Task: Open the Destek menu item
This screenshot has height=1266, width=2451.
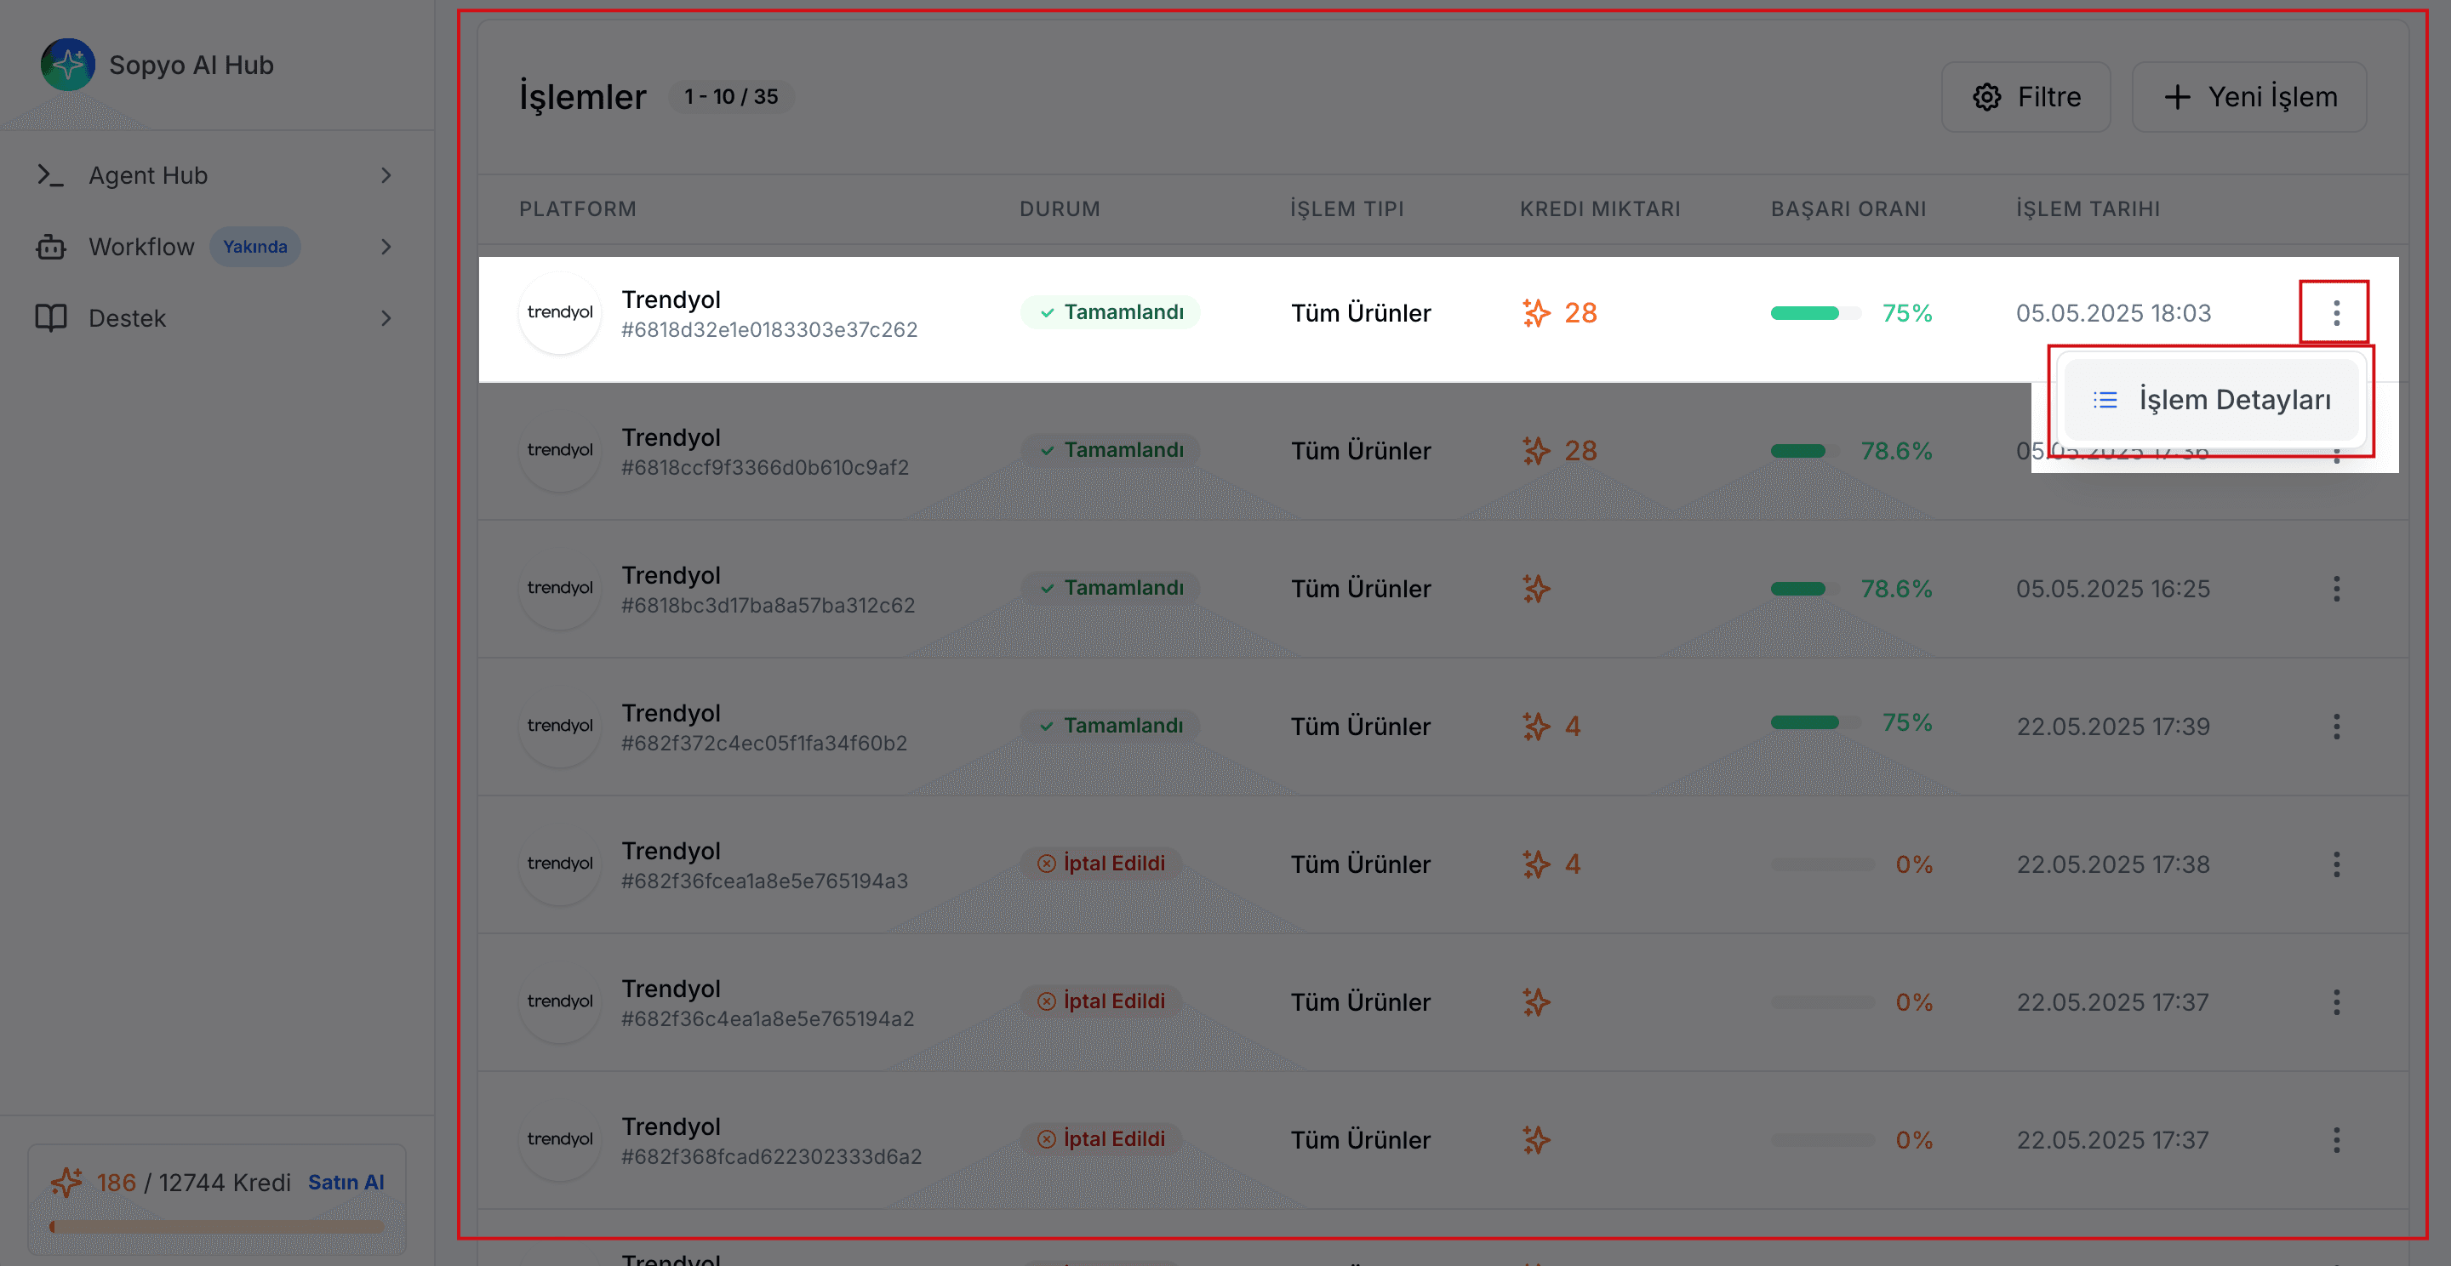Action: [215, 317]
